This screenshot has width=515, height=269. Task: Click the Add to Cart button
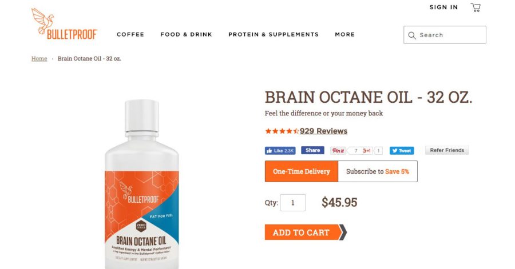point(306,232)
